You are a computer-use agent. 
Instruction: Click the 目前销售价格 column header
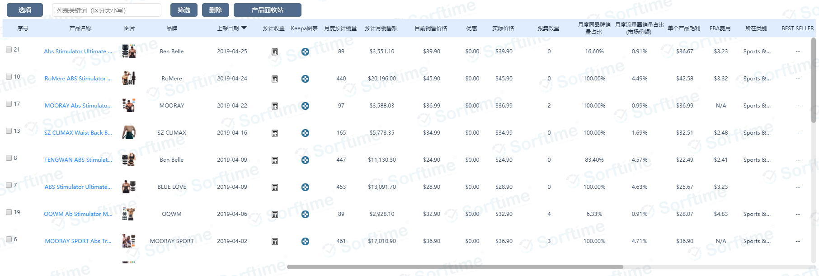click(x=431, y=28)
